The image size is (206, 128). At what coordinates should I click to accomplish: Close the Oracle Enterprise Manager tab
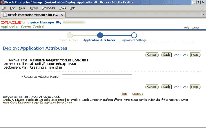[x=62, y=15]
